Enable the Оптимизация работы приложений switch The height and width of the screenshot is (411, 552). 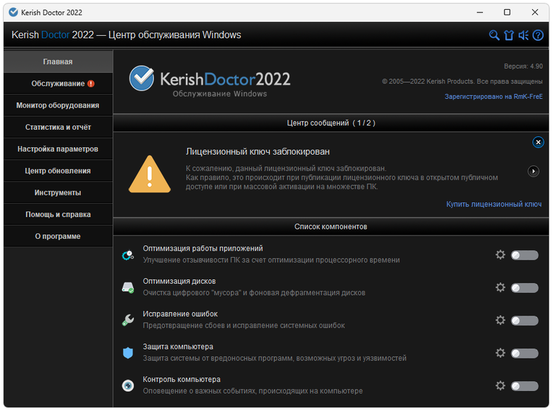[x=524, y=255]
